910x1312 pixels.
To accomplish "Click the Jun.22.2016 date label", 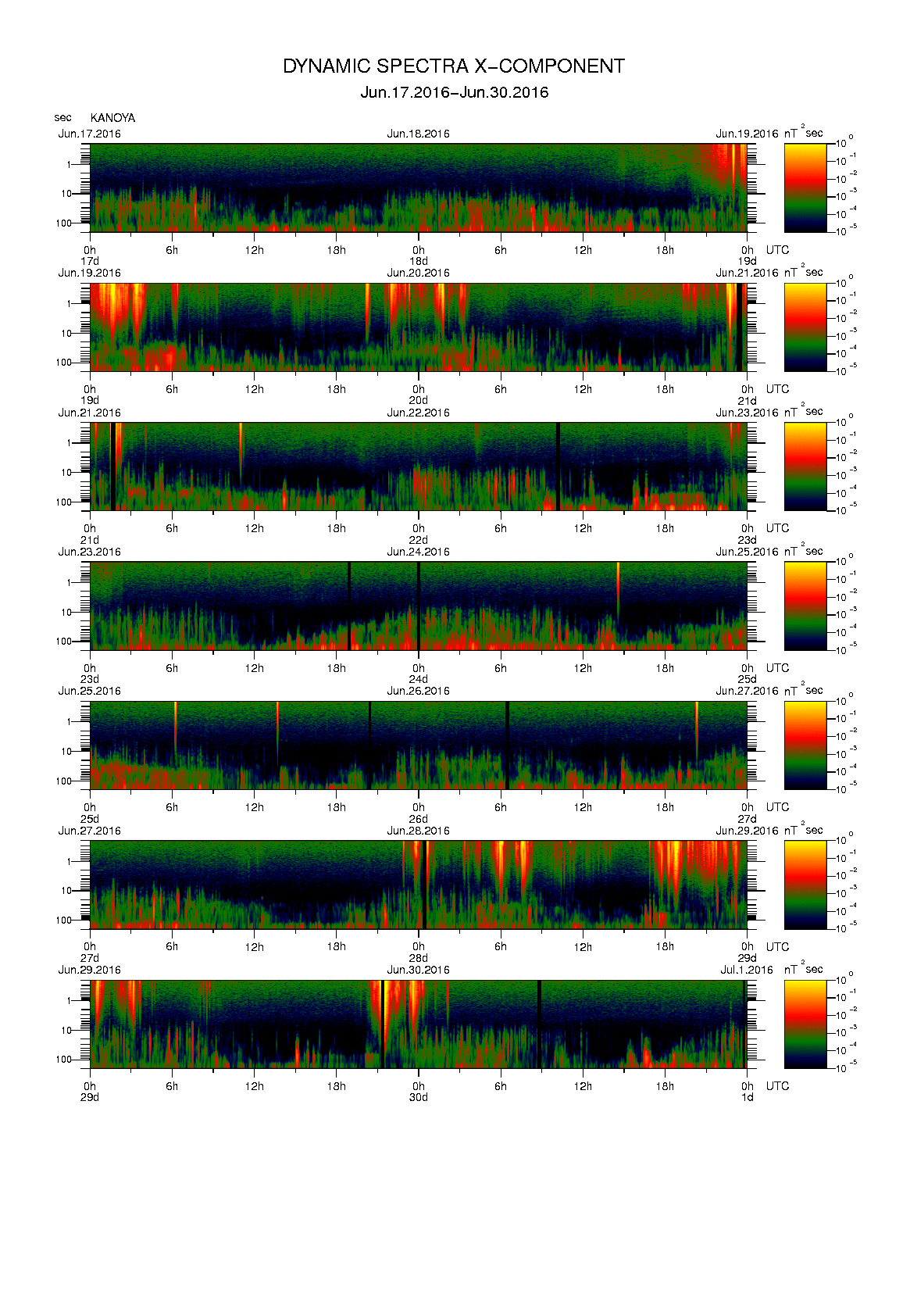I will tap(418, 413).
